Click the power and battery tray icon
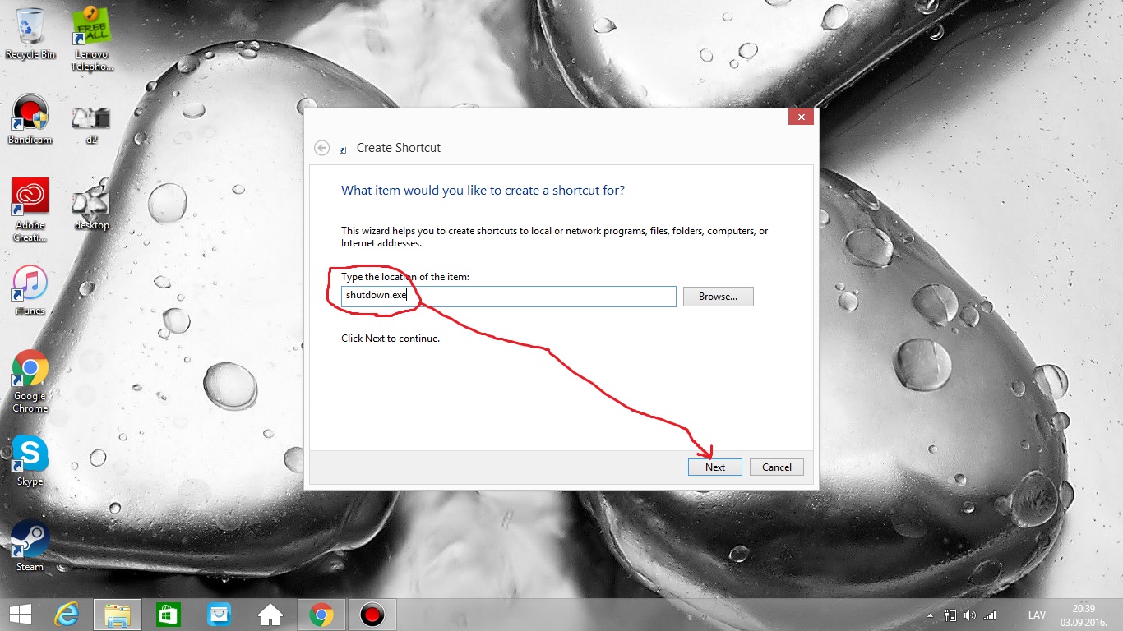1123x631 pixels. [x=950, y=615]
